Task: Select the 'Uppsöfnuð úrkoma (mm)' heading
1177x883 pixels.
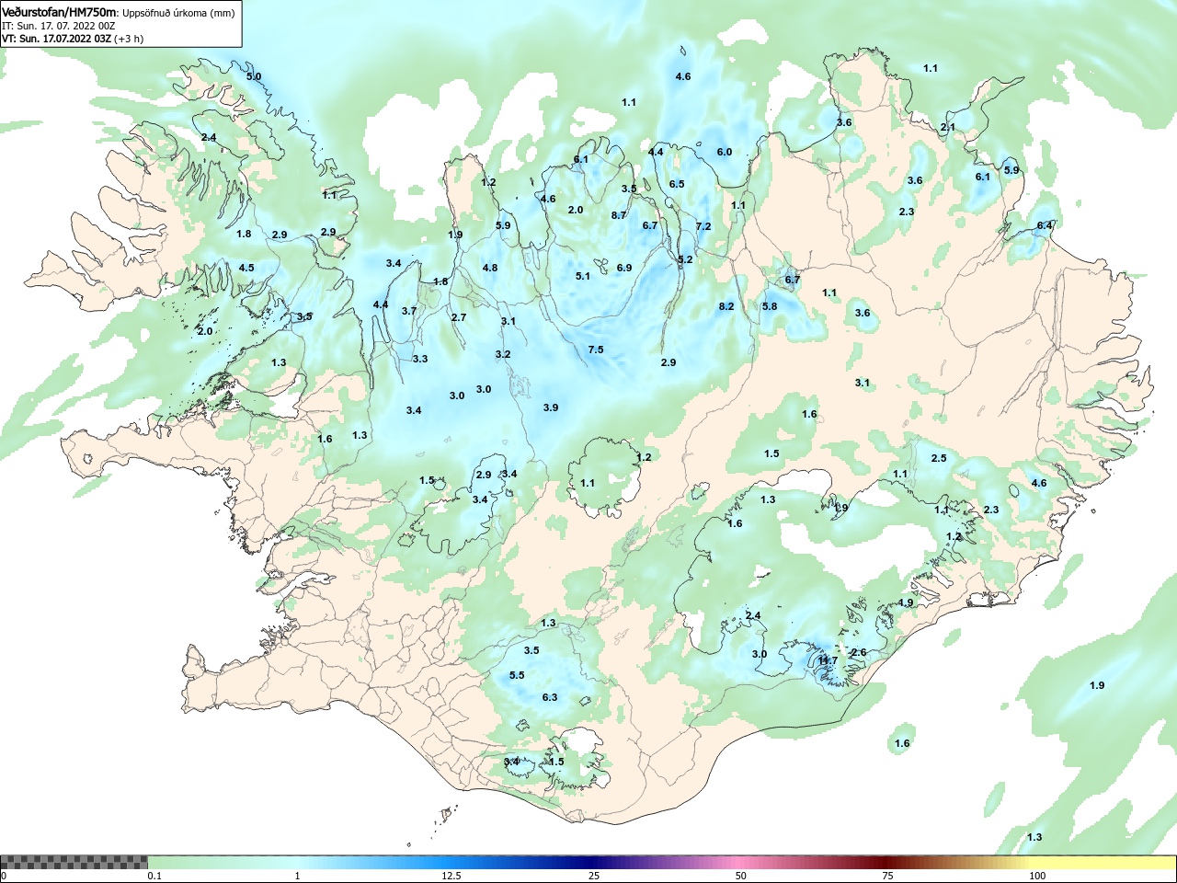Action: pos(178,14)
